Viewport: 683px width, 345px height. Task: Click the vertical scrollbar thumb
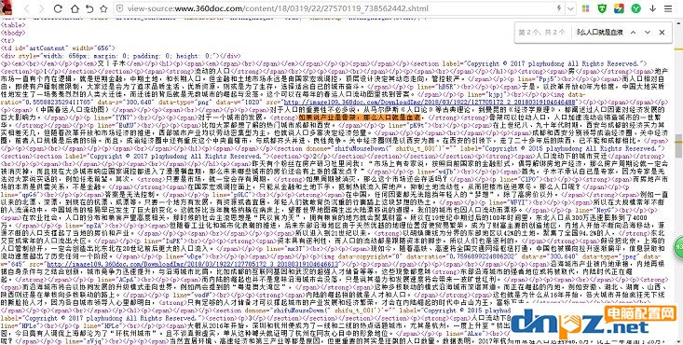coord(679,145)
